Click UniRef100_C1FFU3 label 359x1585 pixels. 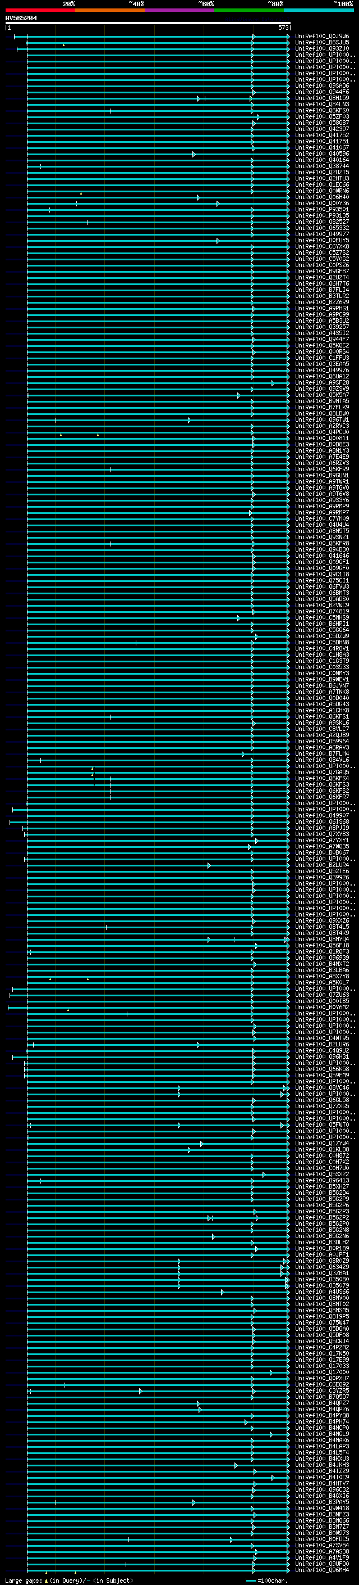(x=322, y=358)
